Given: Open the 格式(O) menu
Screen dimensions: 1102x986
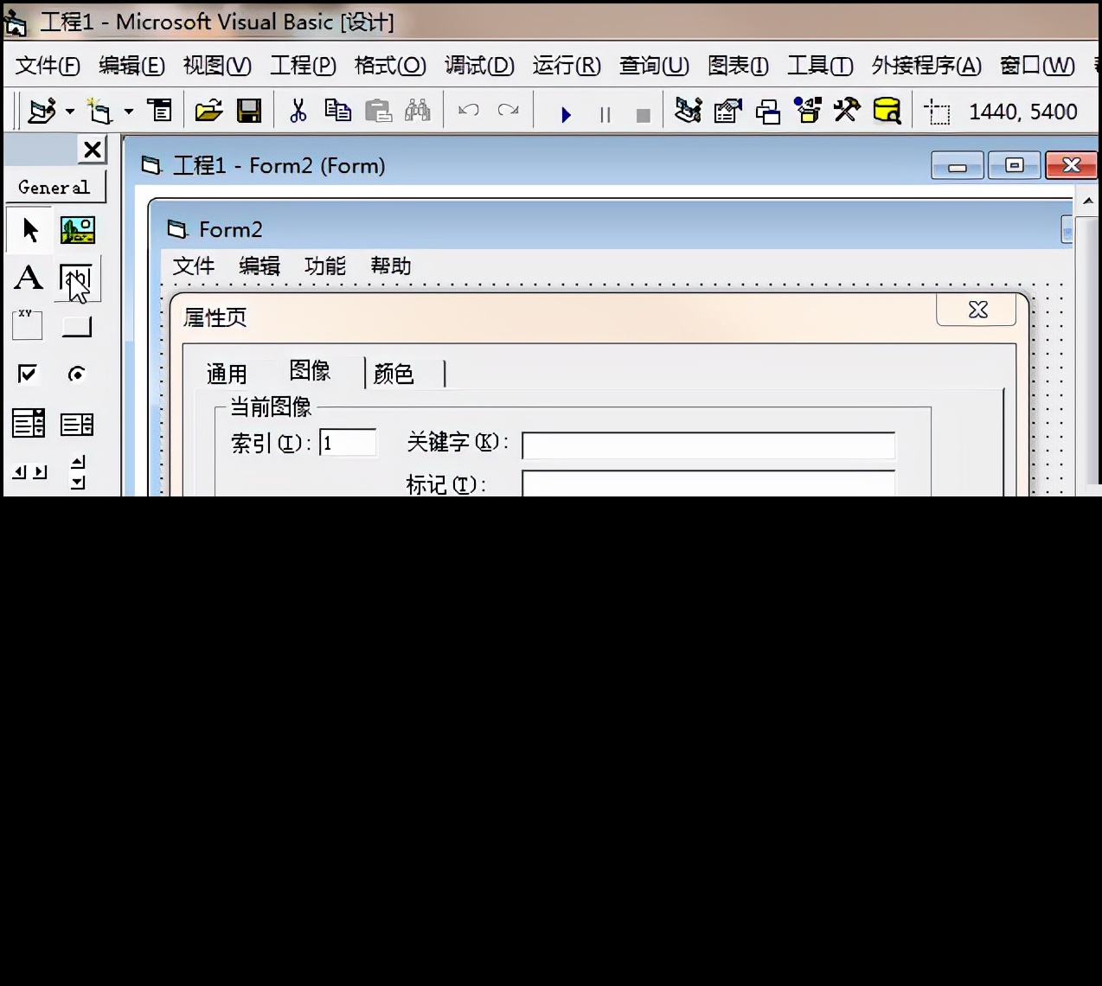Looking at the screenshot, I should click(390, 66).
